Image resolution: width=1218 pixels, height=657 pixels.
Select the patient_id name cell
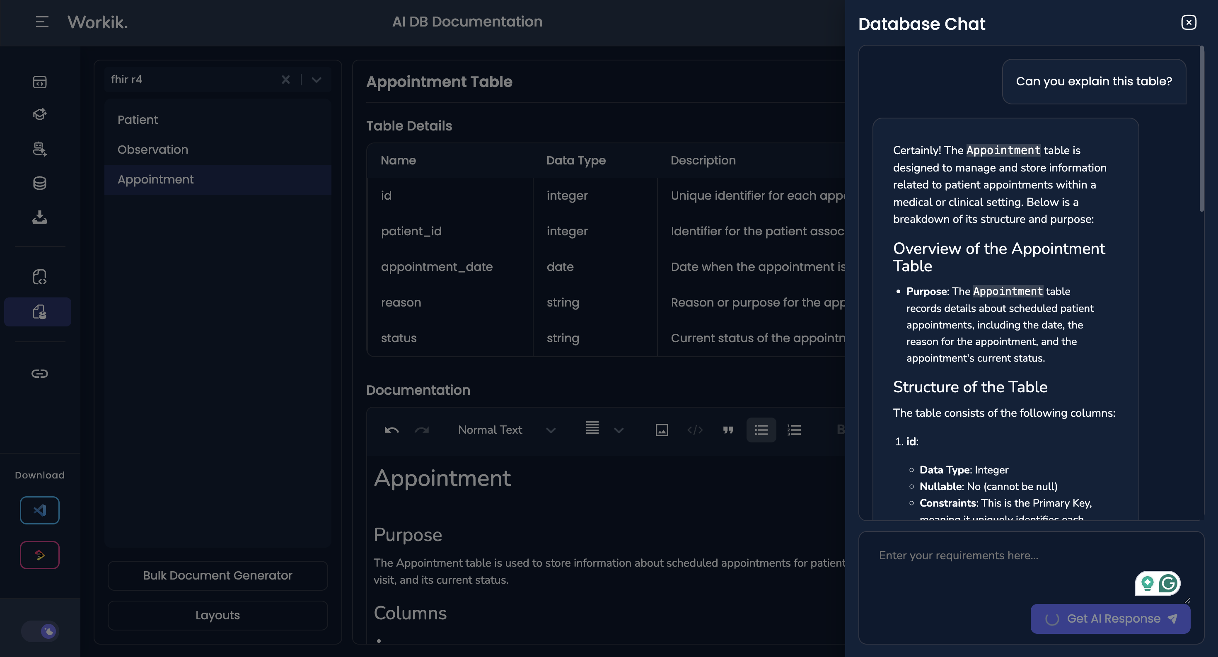coord(450,231)
